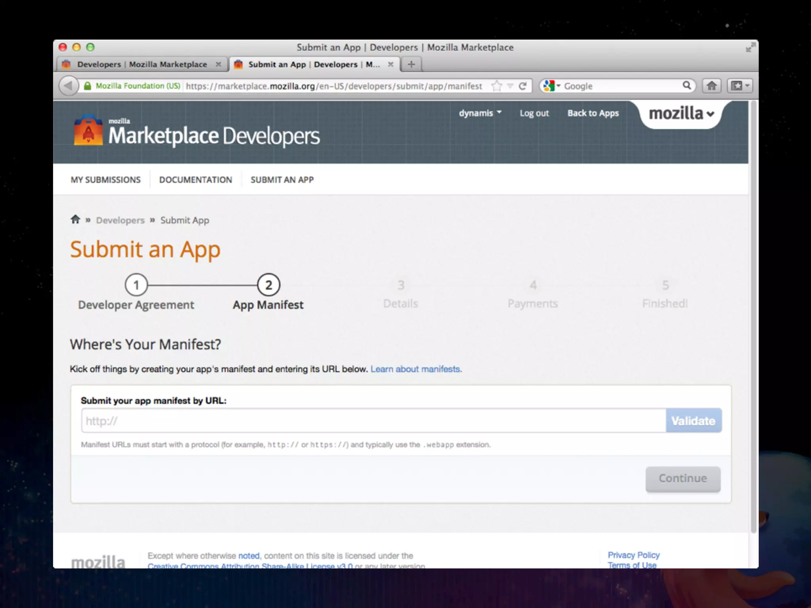Switch to Developers | Mozilla Marketplace tab

pyautogui.click(x=142, y=65)
